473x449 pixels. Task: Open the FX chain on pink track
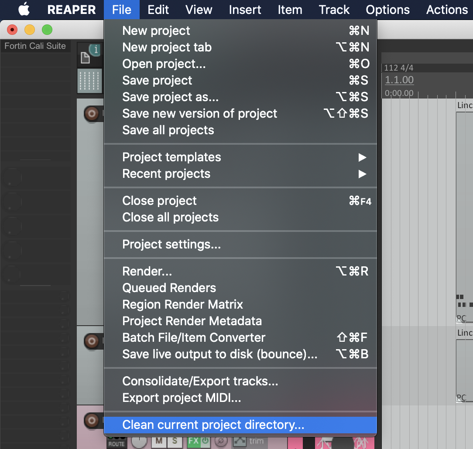(x=193, y=441)
